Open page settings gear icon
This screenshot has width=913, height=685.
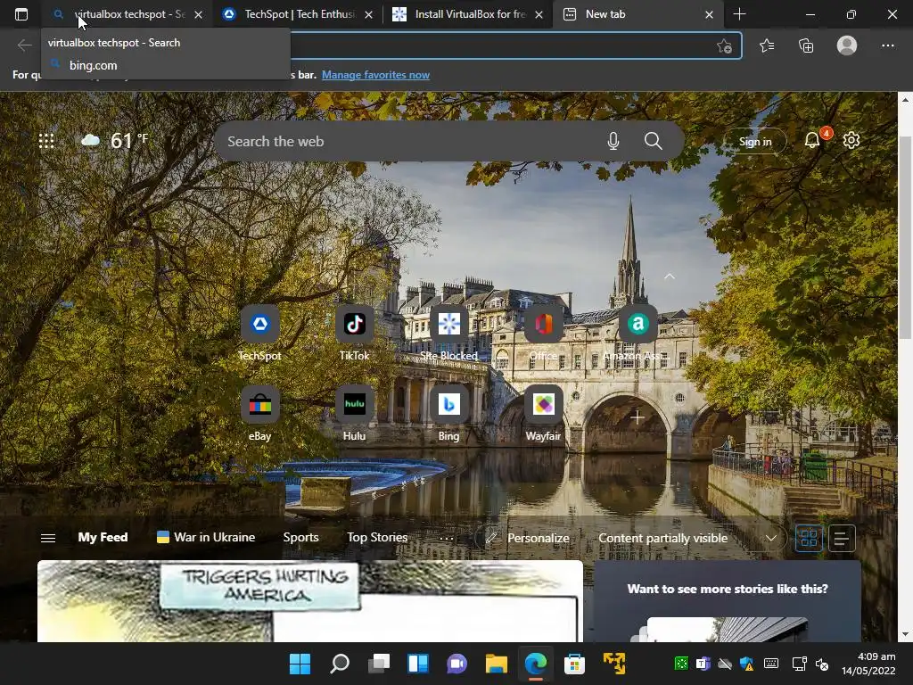(851, 140)
